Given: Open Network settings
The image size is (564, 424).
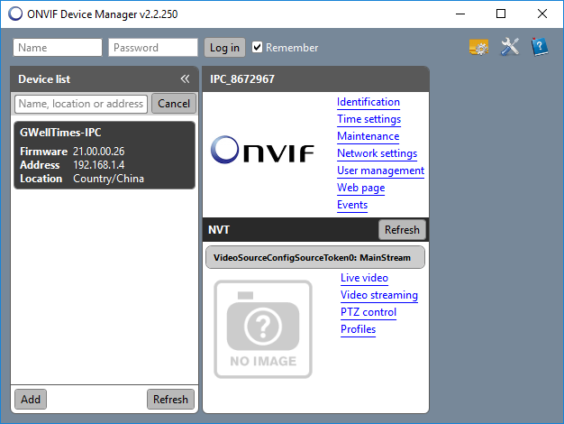Looking at the screenshot, I should point(377,153).
